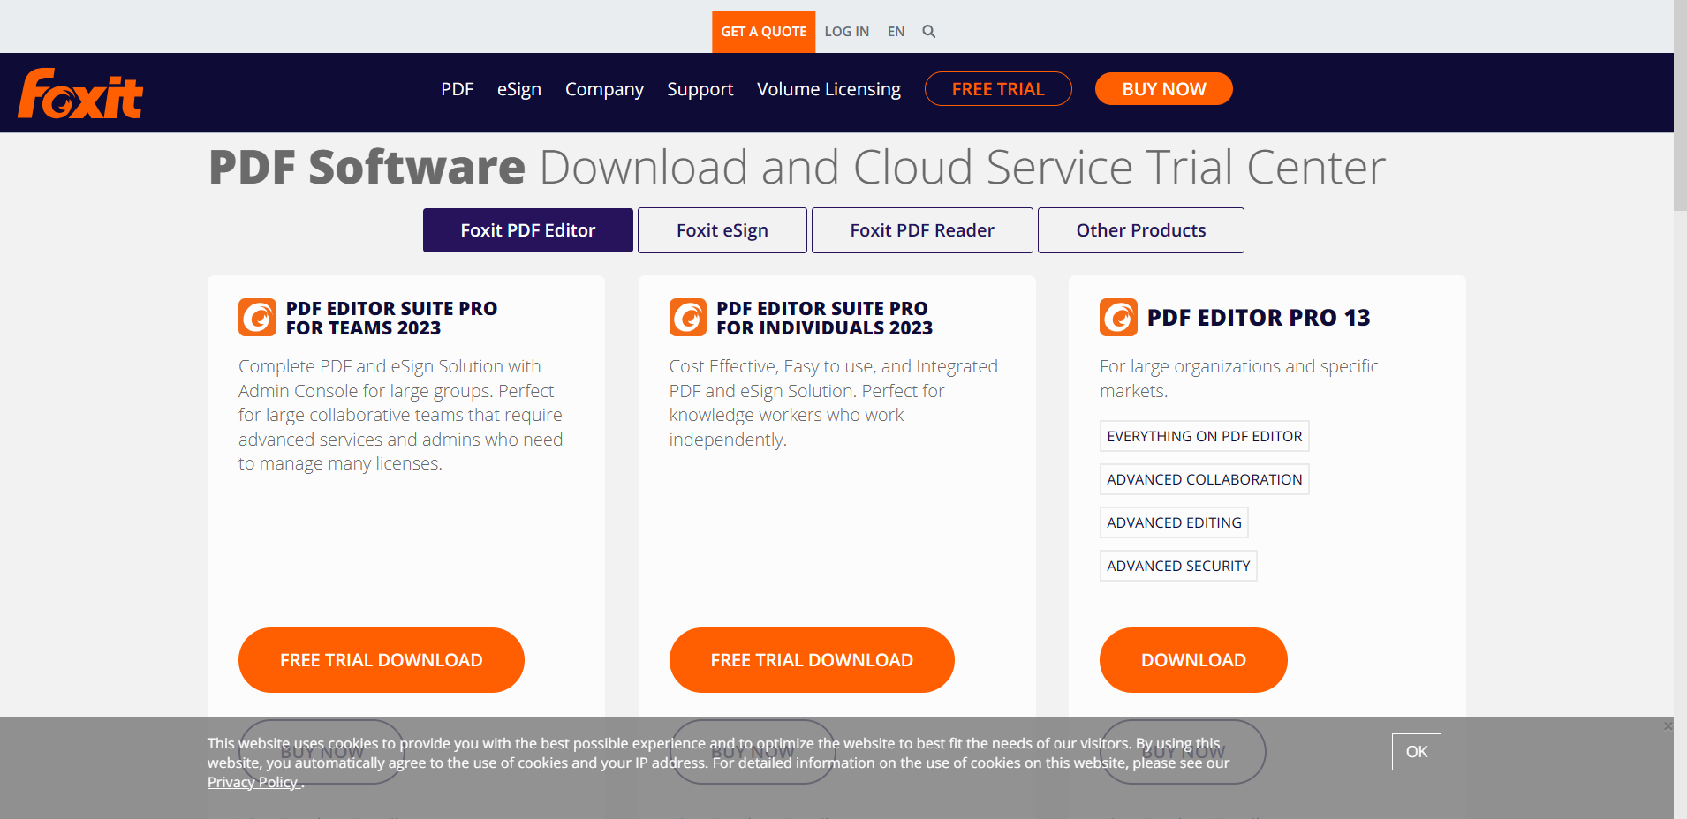The height and width of the screenshot is (819, 1687).
Task: Click the page vertical scrollbar thumb
Action: click(x=1680, y=106)
